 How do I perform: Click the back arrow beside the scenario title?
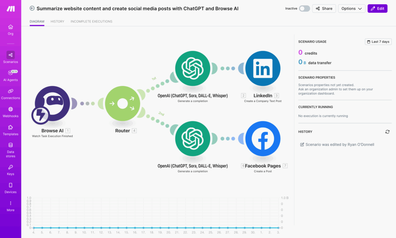point(32,9)
